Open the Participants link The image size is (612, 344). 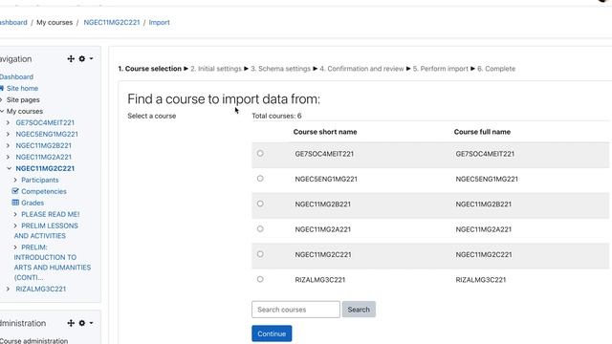[40, 180]
